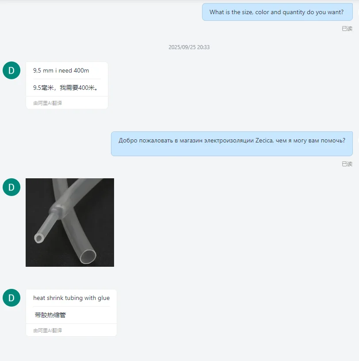The image size is (359, 361).
Task: Select the translation 9.5毫米，我需要400米。
Action: 65,88
